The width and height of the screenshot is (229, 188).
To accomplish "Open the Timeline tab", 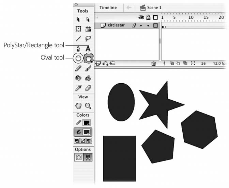I will (x=108, y=7).
